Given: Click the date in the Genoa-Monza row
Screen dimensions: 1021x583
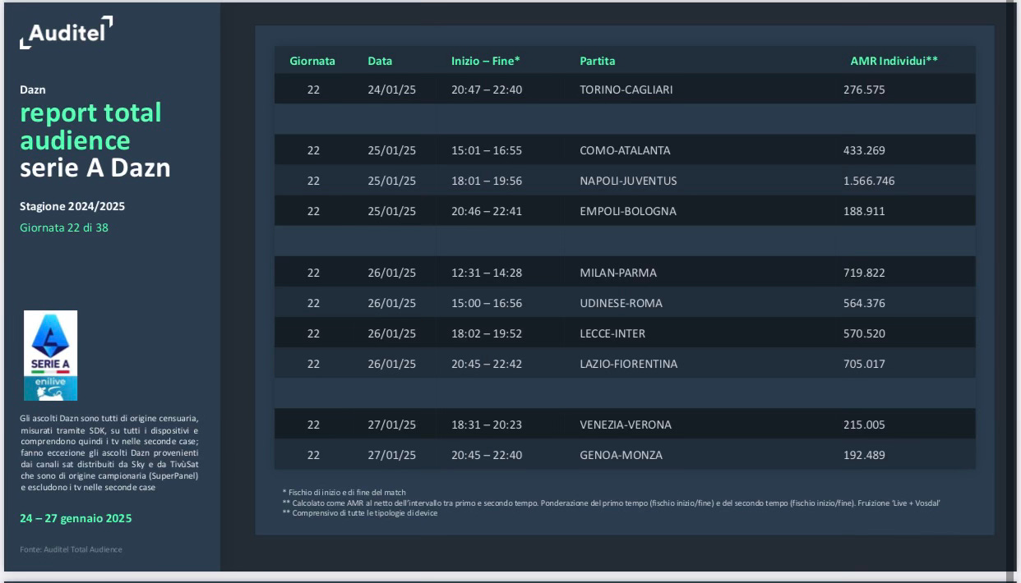Looking at the screenshot, I should click(x=392, y=455).
